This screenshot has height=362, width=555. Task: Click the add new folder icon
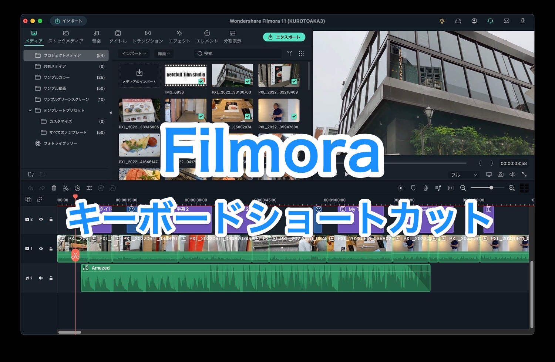click(31, 175)
